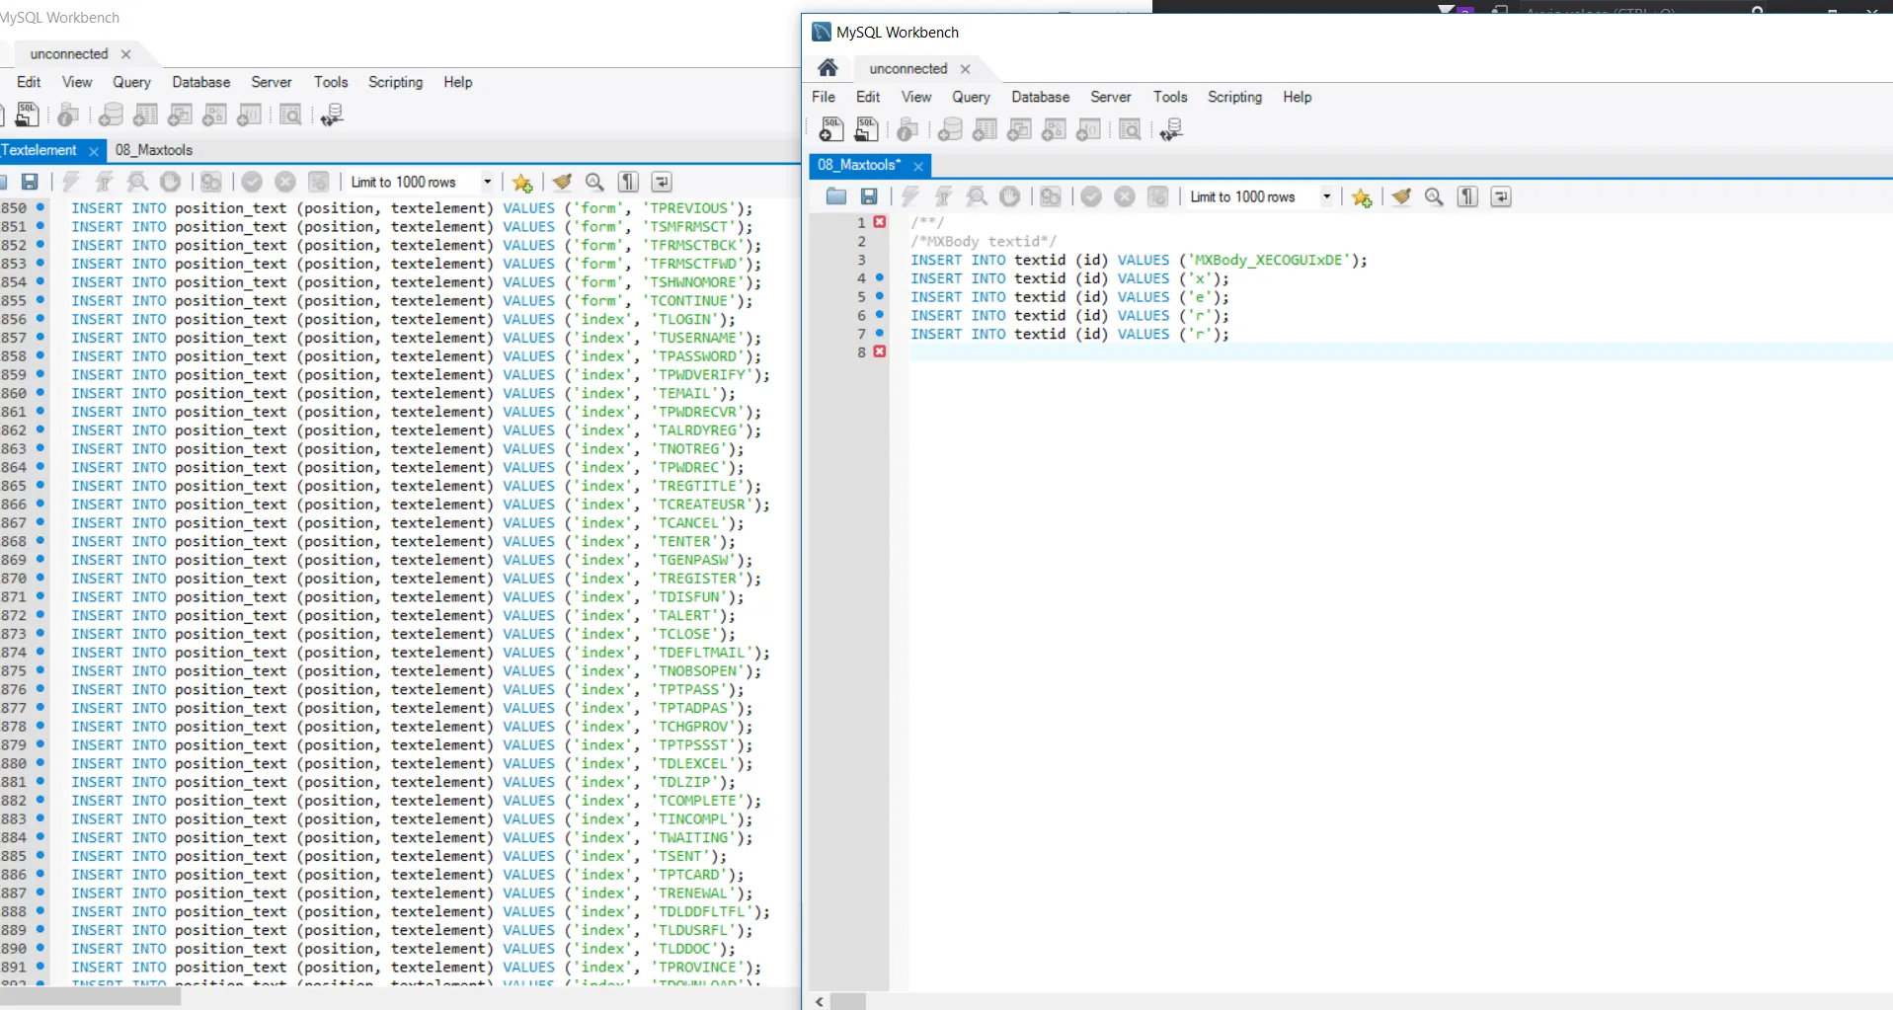Open the schema inspector in front window
The image size is (1893, 1010).
(x=907, y=129)
